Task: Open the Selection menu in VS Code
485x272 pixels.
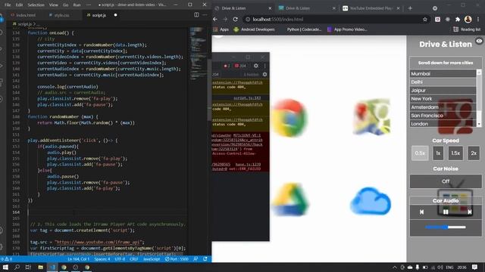Action: click(x=36, y=5)
